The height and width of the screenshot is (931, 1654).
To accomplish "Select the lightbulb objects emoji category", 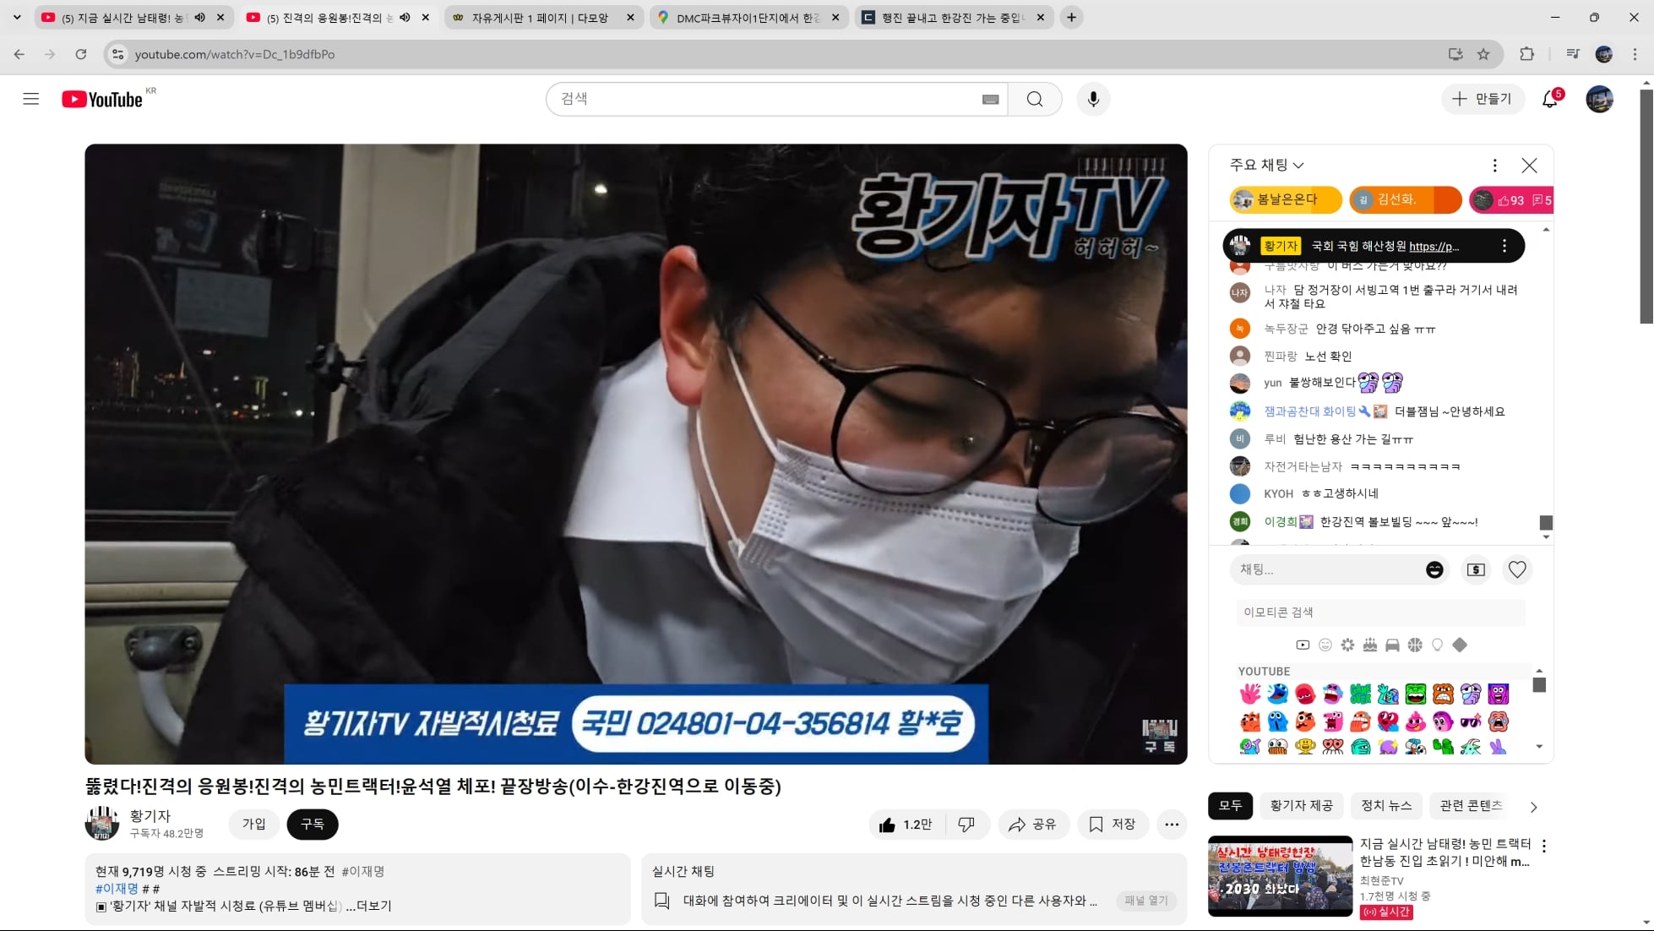I will point(1437,645).
